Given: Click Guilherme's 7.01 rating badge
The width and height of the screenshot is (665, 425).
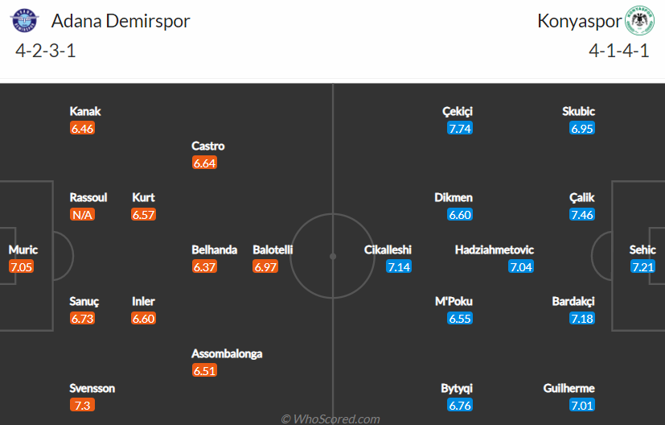Looking at the screenshot, I should pyautogui.click(x=581, y=405).
